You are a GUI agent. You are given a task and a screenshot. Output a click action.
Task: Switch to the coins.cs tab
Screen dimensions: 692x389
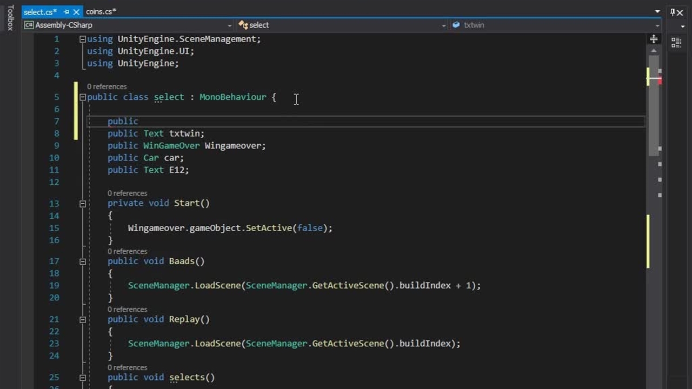pyautogui.click(x=101, y=12)
